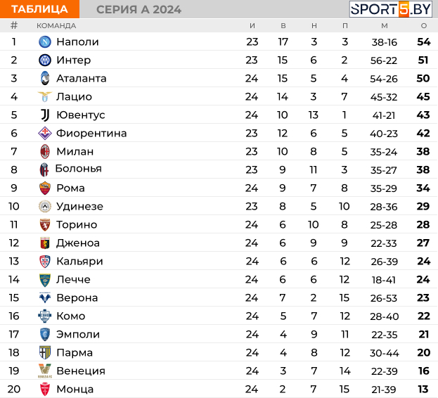Click the Venezia V logo
The image size is (438, 398).
(45, 371)
